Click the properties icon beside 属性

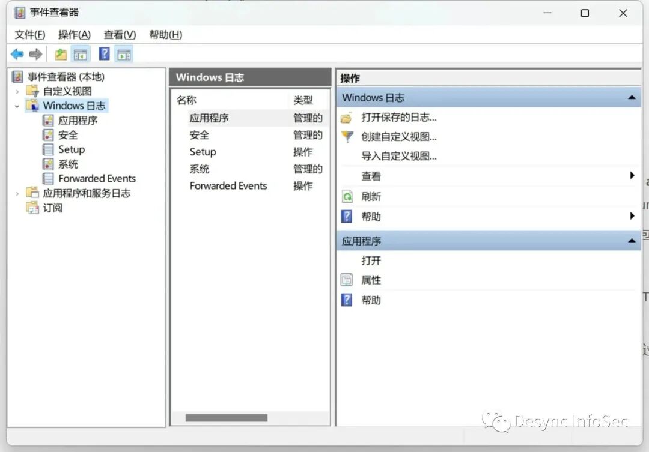[x=347, y=280]
